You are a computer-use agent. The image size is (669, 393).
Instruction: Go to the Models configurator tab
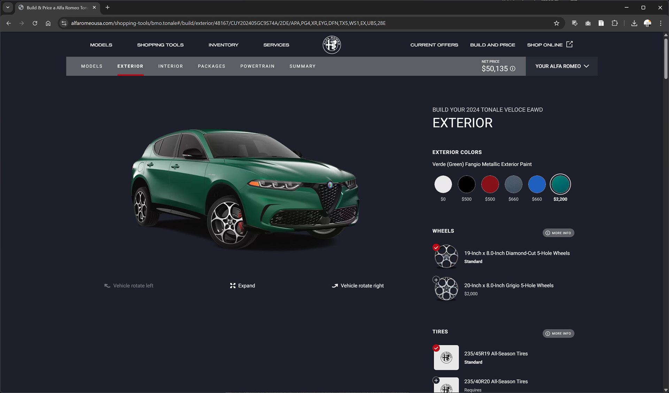click(92, 66)
